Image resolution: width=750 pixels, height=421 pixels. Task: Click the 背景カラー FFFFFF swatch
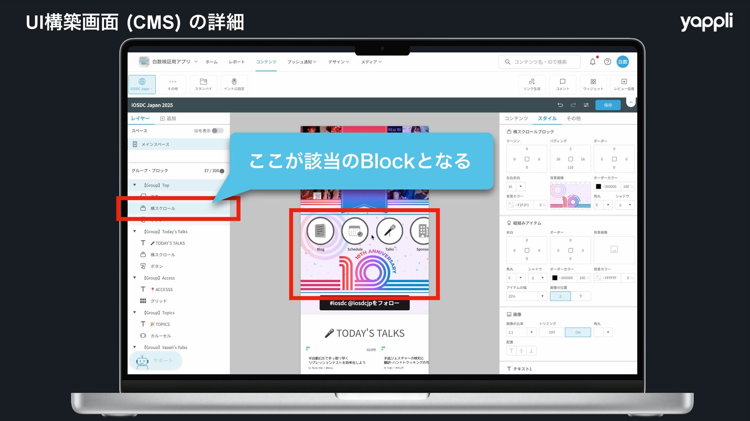pos(598,278)
